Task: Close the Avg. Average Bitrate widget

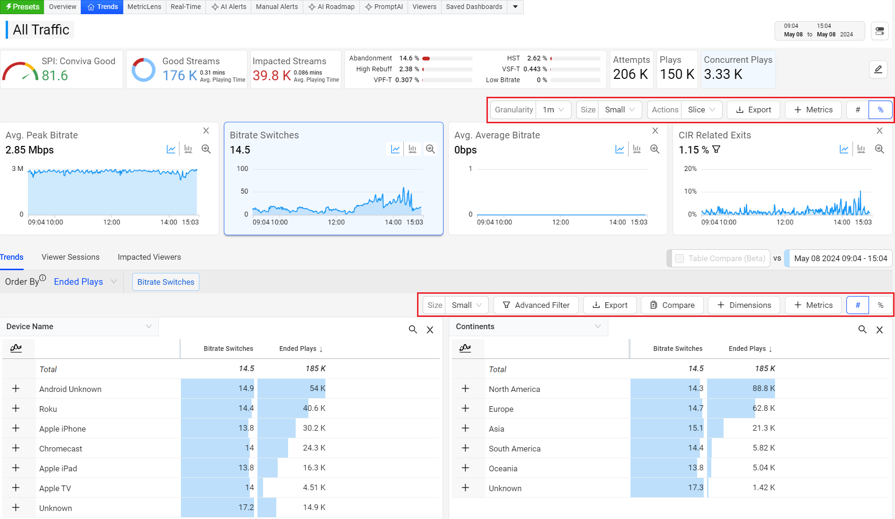Action: (655, 131)
